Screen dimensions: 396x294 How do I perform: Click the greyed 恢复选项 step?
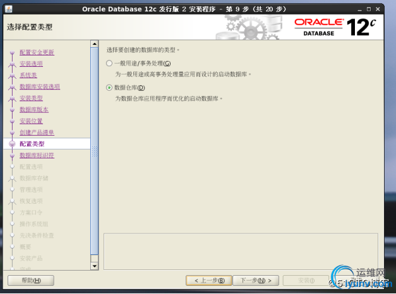32,201
